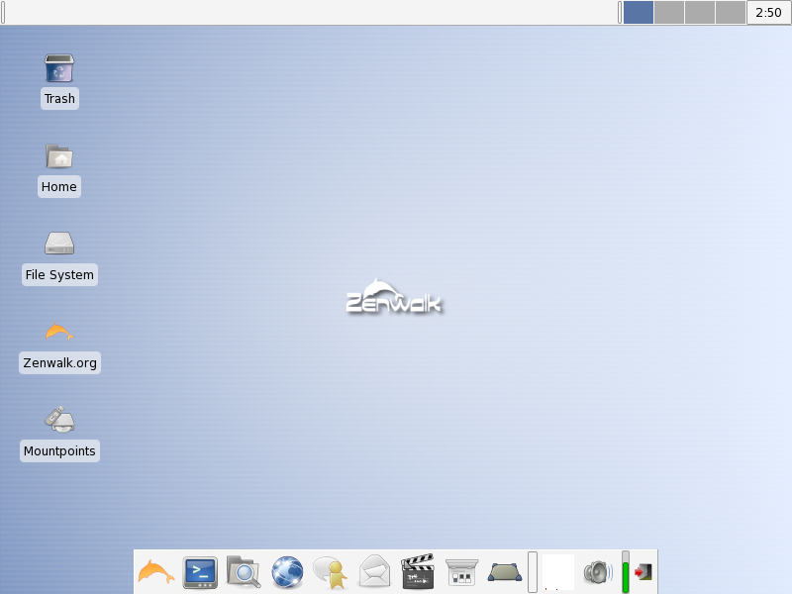This screenshot has height=594, width=792.
Task: Click the show desktop icon in dock
Action: 505,572
